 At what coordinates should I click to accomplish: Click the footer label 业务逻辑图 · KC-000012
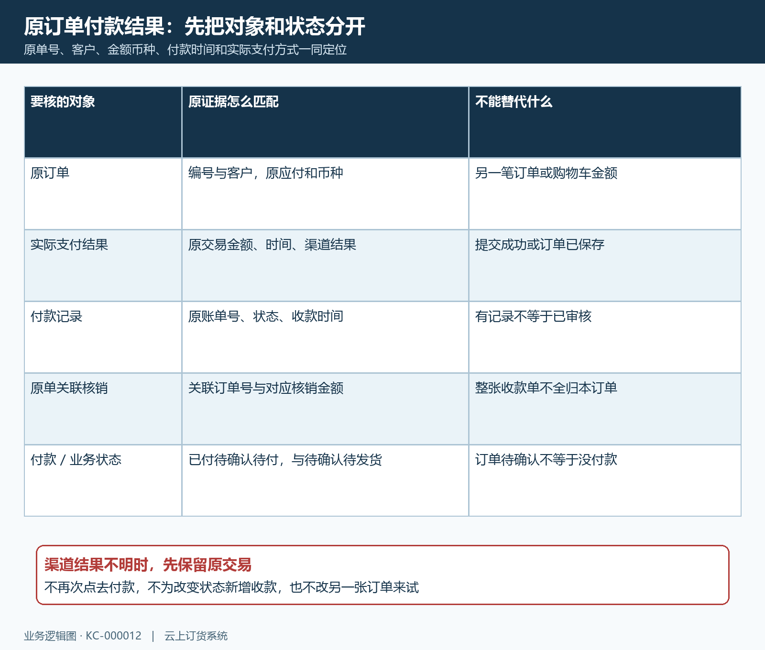pyautogui.click(x=83, y=636)
